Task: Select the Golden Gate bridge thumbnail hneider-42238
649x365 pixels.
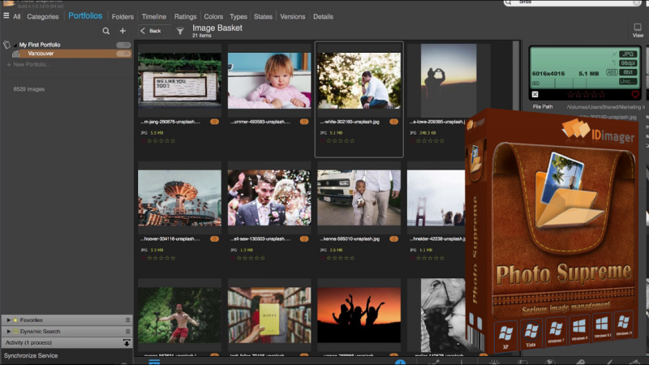Action: (x=436, y=198)
